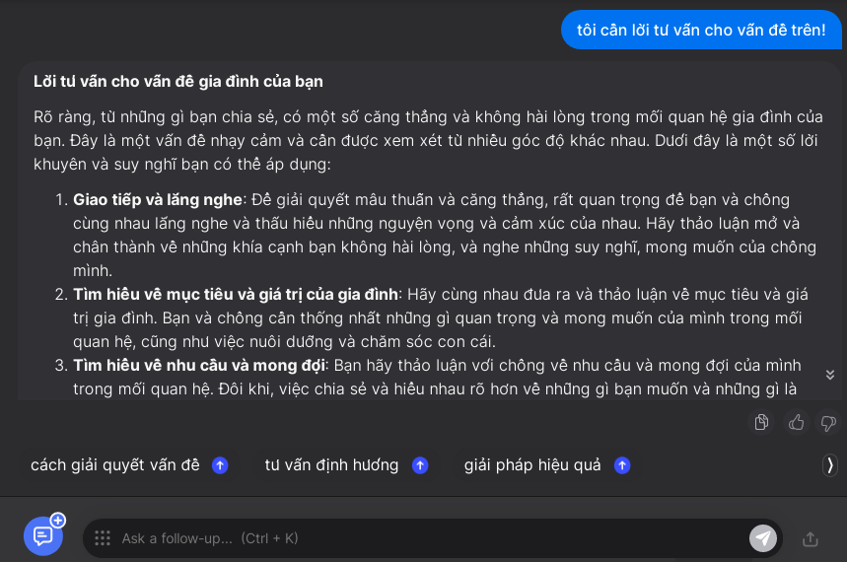Click the arrow beside "cách giải quyết vấn đề"
Screen dimensions: 847x562
click(x=220, y=465)
